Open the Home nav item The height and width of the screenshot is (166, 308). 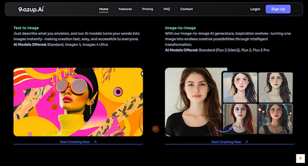(x=104, y=9)
